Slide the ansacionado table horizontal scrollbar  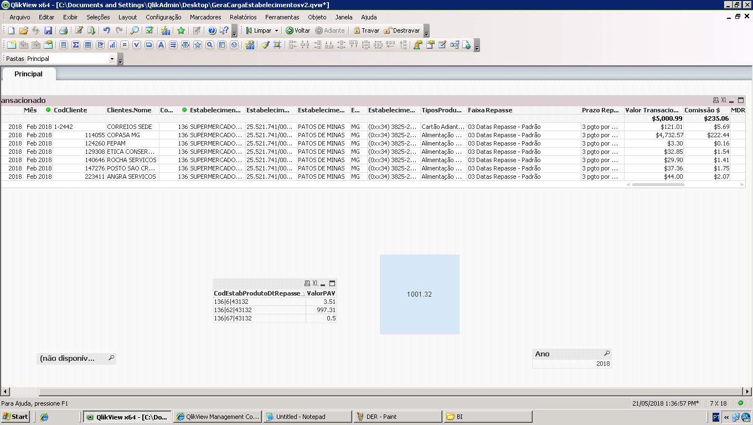pos(658,184)
